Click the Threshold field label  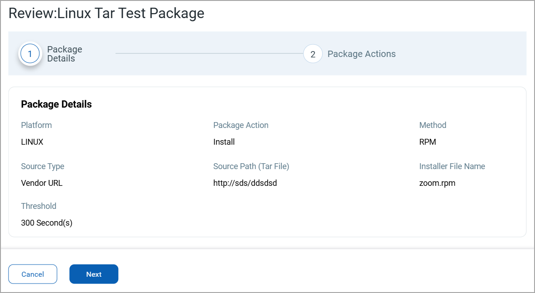[x=39, y=206]
